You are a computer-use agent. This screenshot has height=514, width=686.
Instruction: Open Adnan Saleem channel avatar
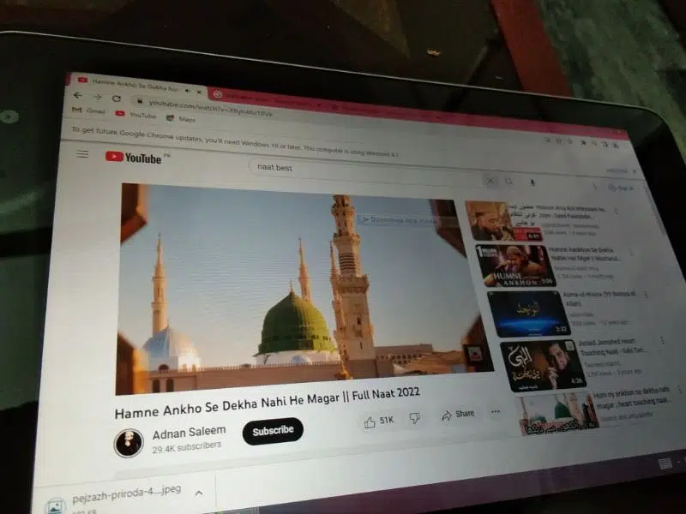pos(129,443)
